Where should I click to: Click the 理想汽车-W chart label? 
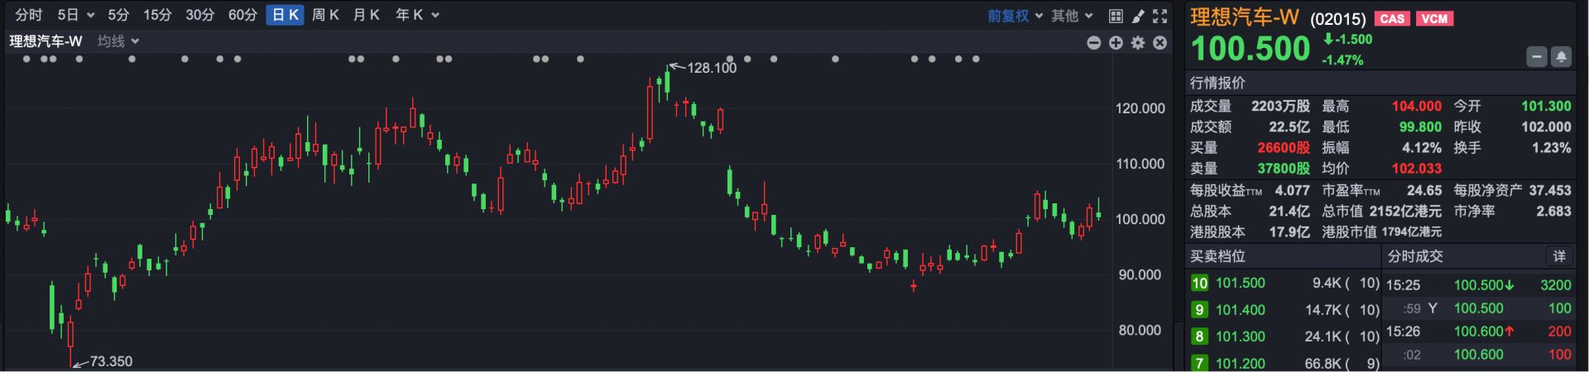click(x=46, y=41)
